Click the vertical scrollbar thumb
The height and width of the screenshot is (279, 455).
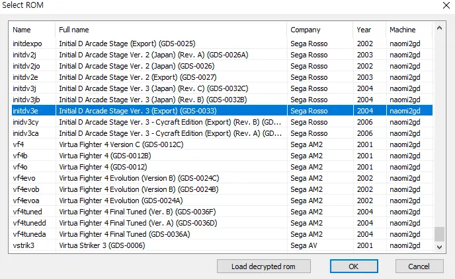point(439,234)
